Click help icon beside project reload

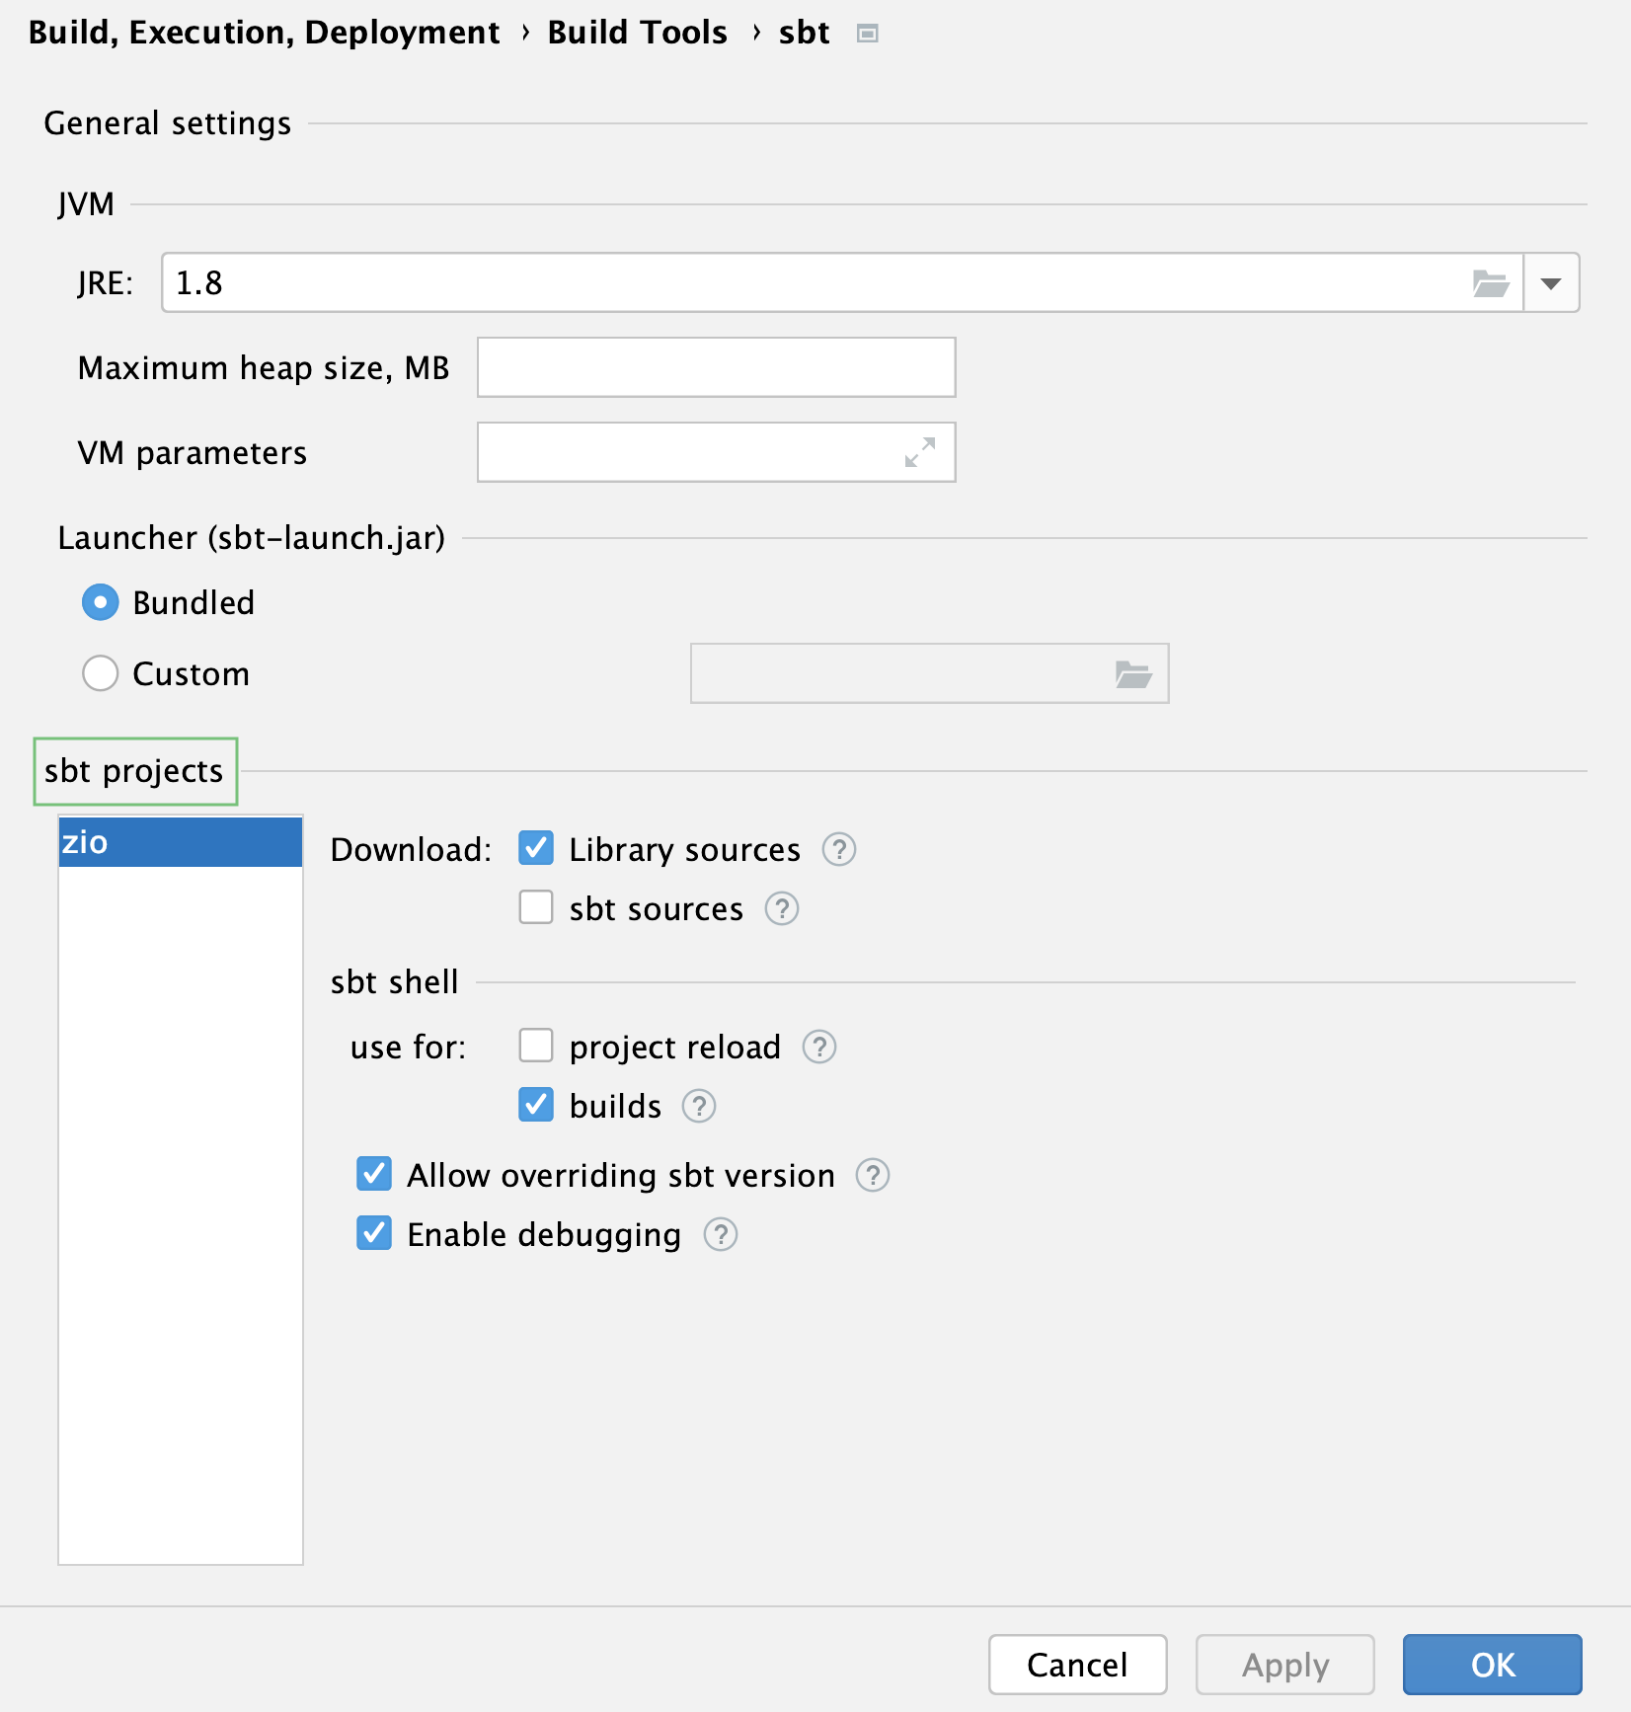[818, 1047]
